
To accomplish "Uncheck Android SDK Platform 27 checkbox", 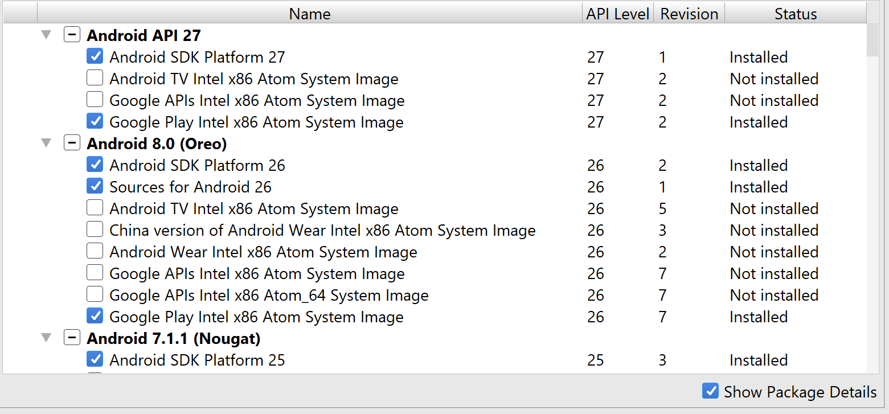I will click(95, 56).
